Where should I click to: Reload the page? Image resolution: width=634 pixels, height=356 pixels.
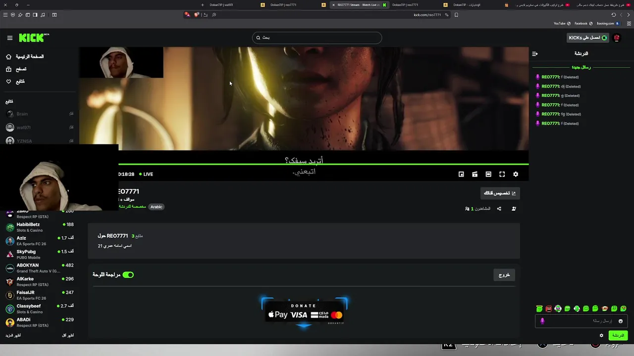pos(613,15)
